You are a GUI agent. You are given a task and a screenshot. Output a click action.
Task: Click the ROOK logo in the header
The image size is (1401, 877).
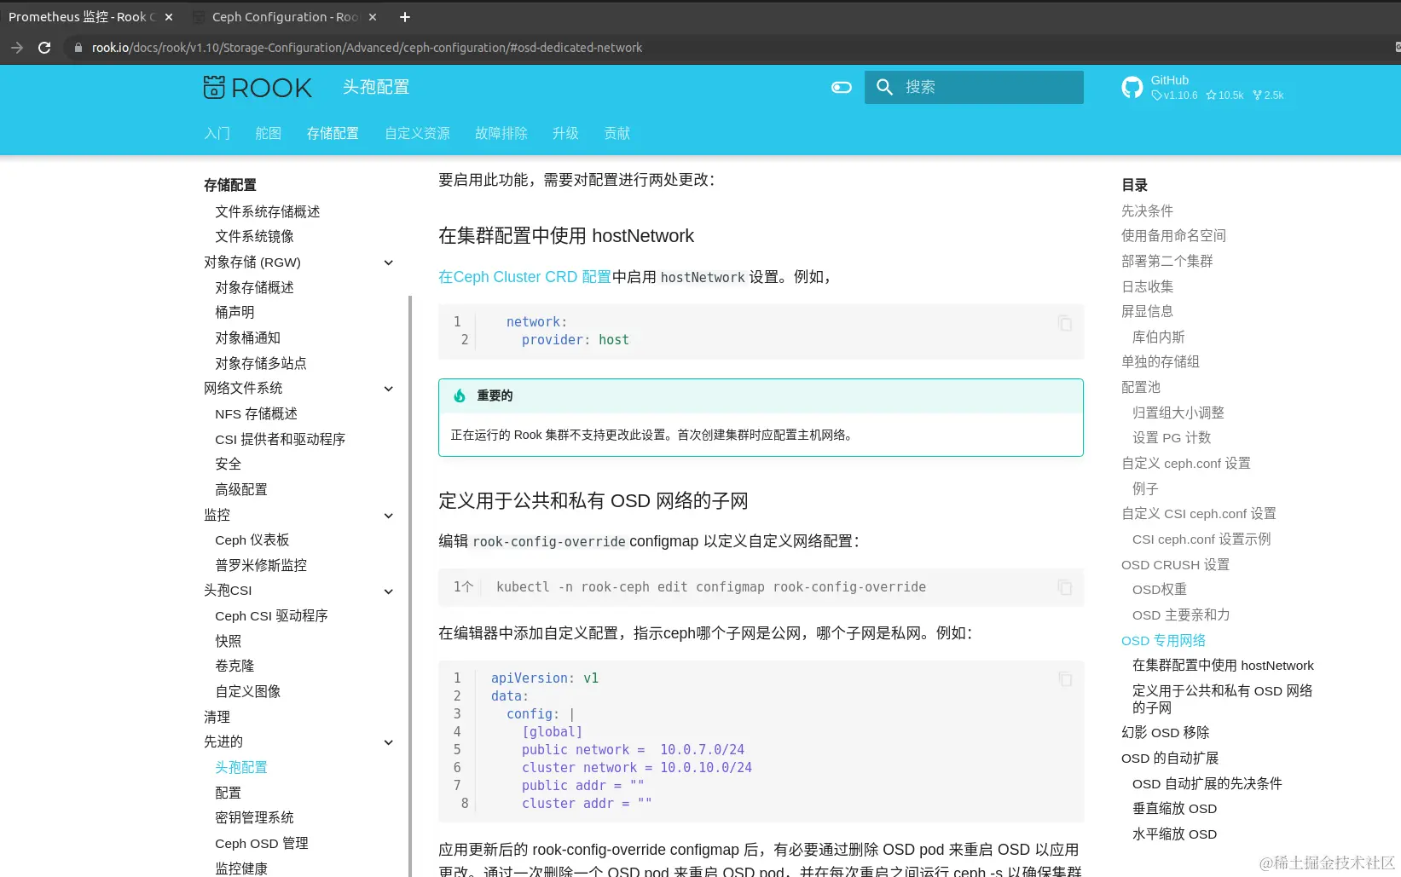[257, 87]
